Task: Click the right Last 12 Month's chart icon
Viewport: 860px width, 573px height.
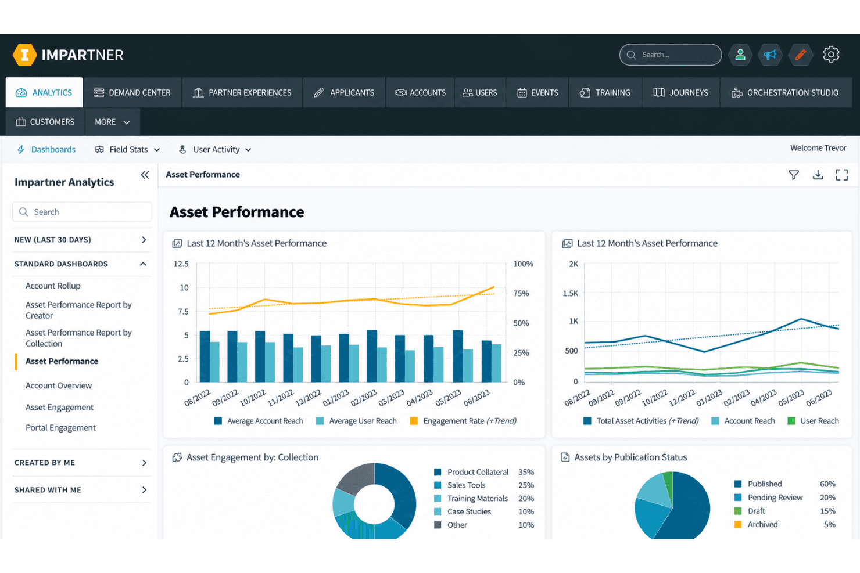Action: coord(567,244)
